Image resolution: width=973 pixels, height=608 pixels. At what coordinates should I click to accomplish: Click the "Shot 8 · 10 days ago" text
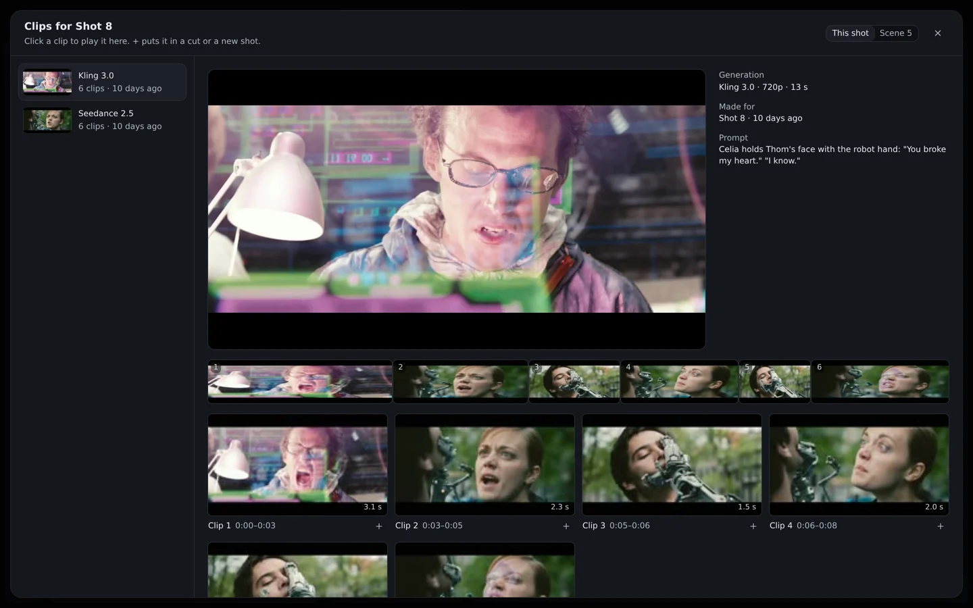[x=761, y=118]
